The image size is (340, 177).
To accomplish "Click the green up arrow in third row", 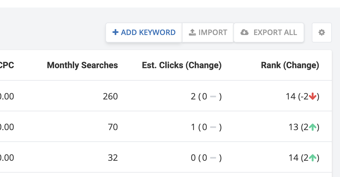I will [312, 158].
